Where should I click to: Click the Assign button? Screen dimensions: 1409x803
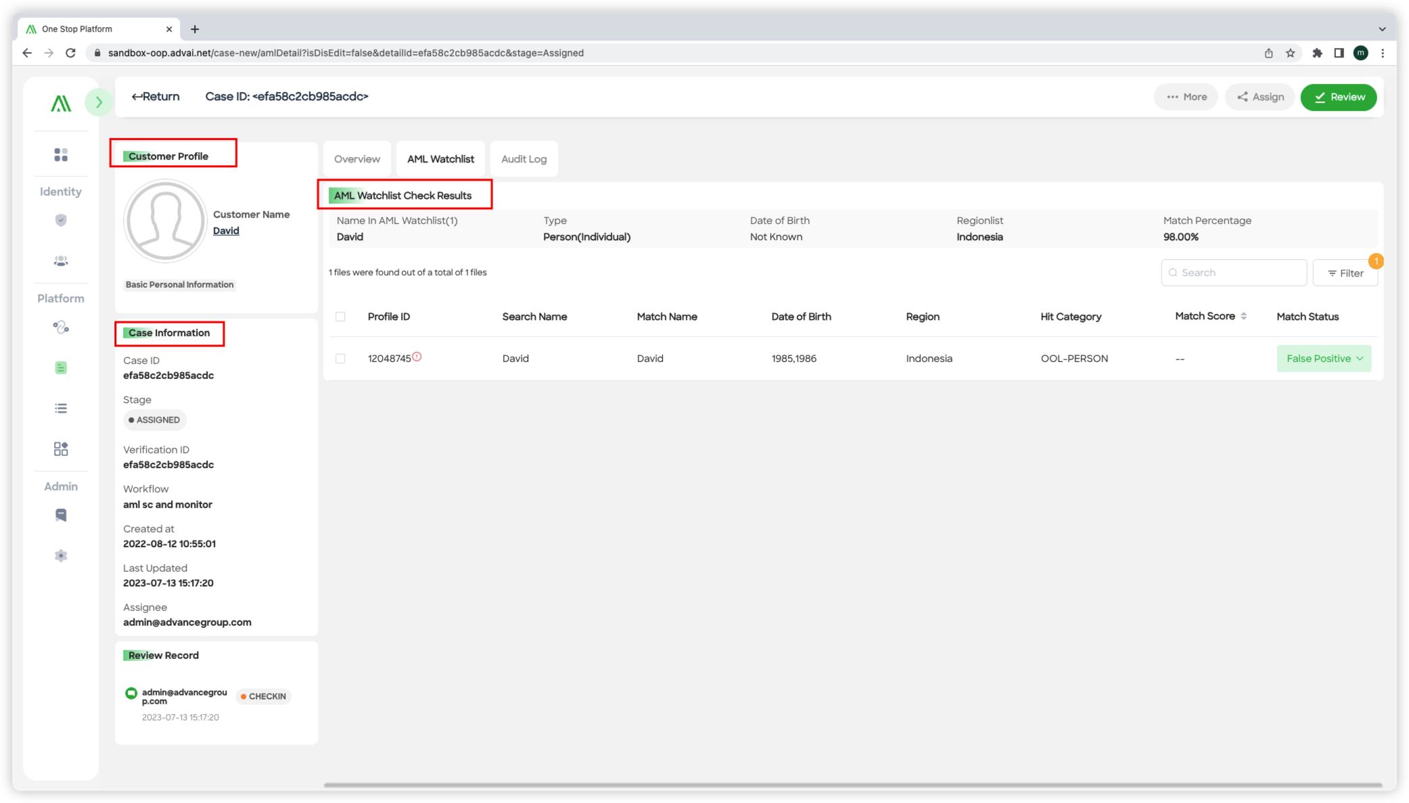pos(1260,97)
